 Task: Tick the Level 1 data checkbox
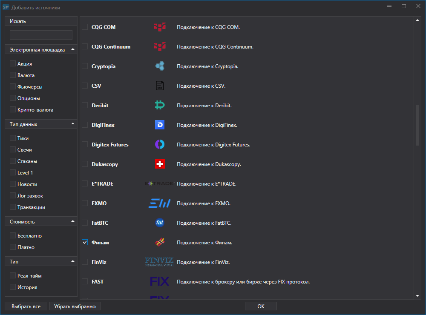[x=13, y=172]
